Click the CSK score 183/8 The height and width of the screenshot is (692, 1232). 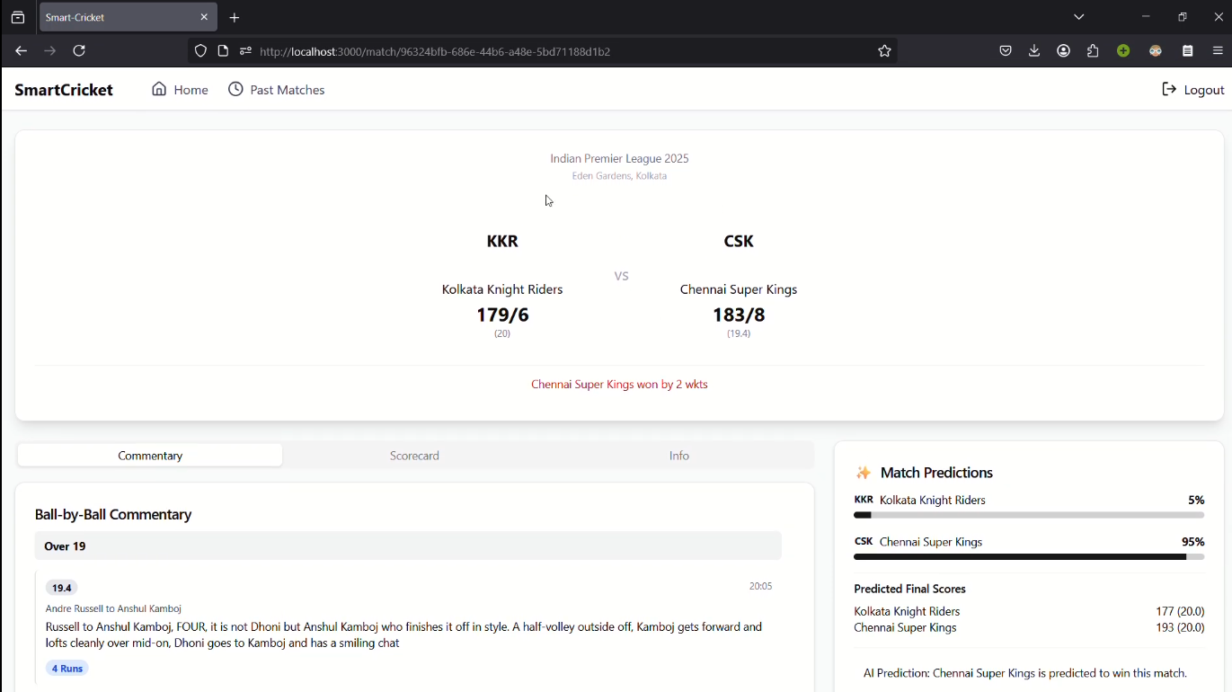point(739,315)
